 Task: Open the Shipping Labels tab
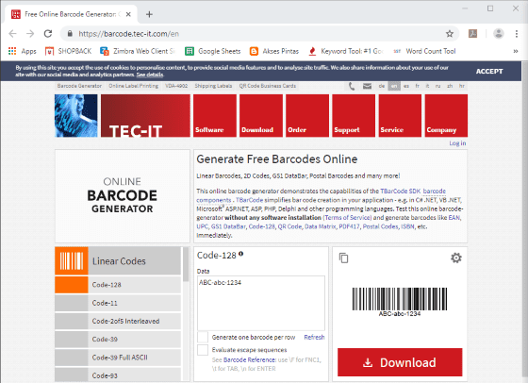[x=213, y=86]
